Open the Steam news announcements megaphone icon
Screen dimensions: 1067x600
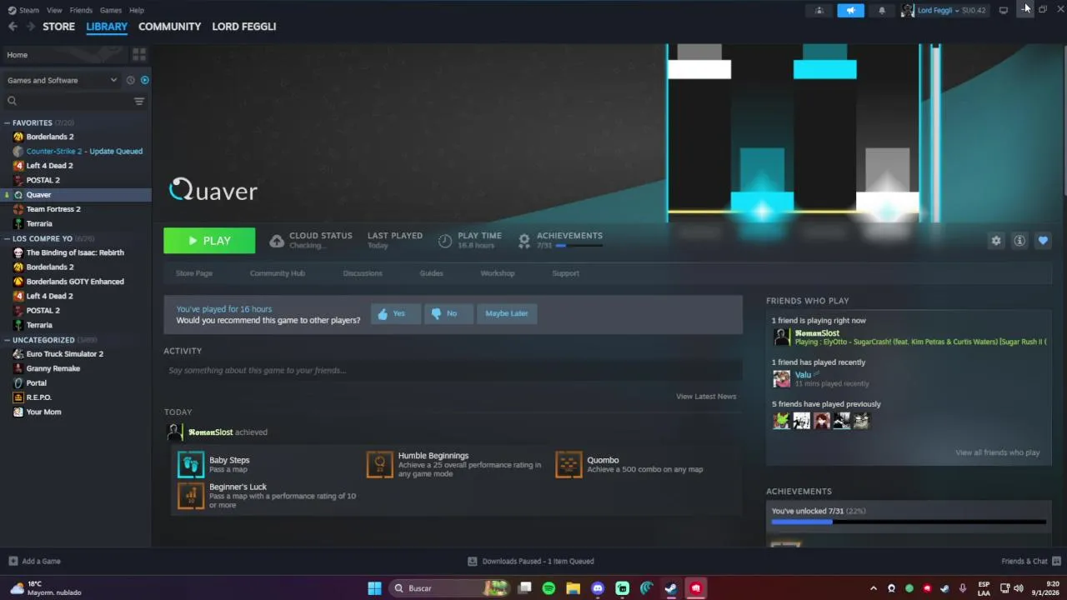pos(850,10)
